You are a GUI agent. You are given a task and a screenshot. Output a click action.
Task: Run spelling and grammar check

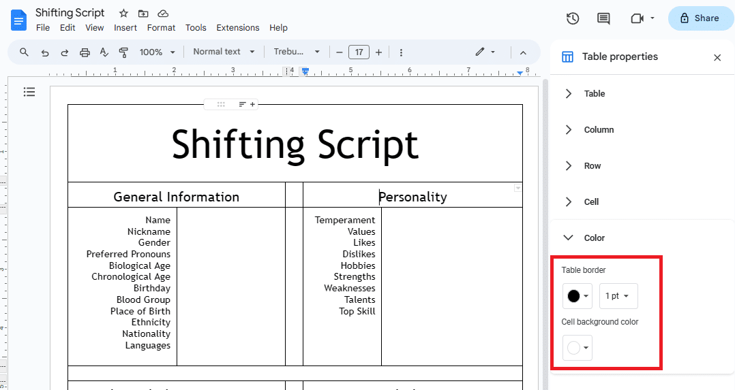pos(104,52)
